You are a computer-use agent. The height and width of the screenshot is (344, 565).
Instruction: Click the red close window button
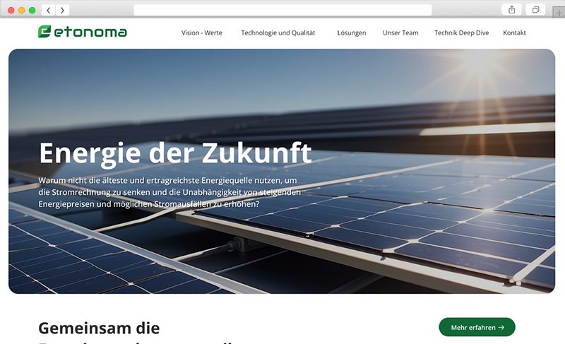pos(11,11)
